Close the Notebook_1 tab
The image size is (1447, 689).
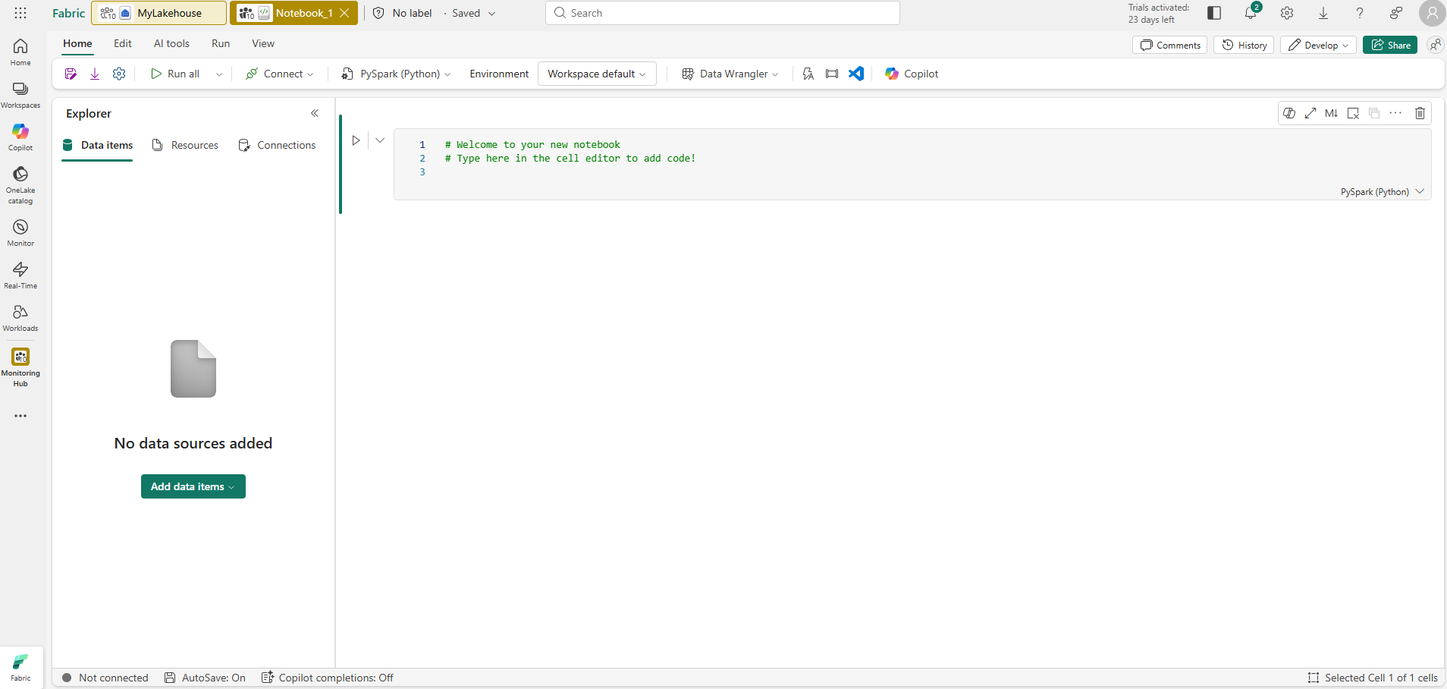pyautogui.click(x=344, y=13)
